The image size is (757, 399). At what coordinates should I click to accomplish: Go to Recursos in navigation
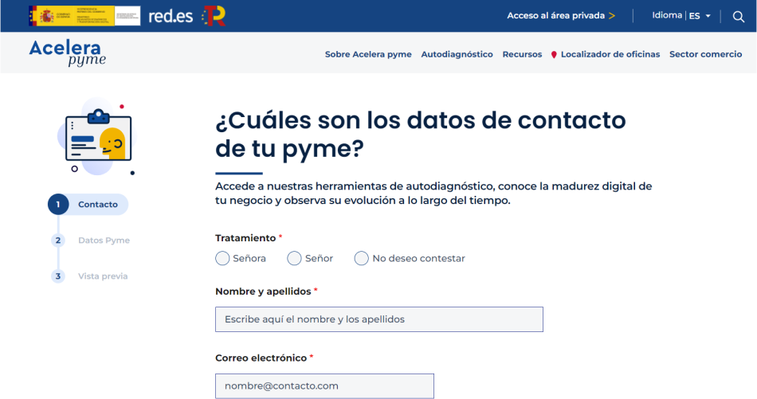(522, 54)
